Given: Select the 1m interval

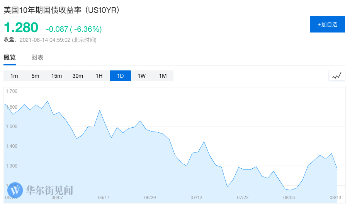Looking at the screenshot, I should tap(14, 76).
